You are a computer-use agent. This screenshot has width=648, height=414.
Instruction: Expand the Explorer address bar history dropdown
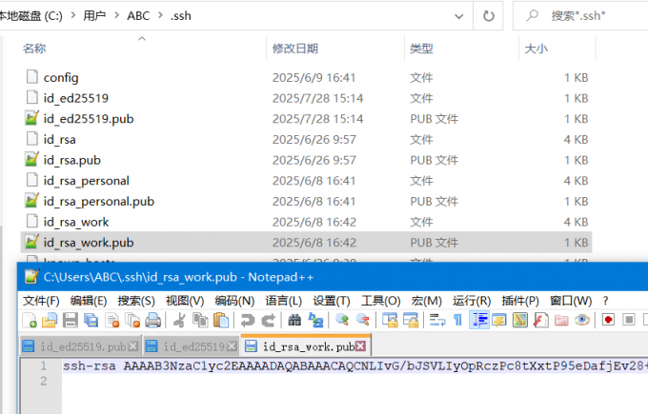458,16
